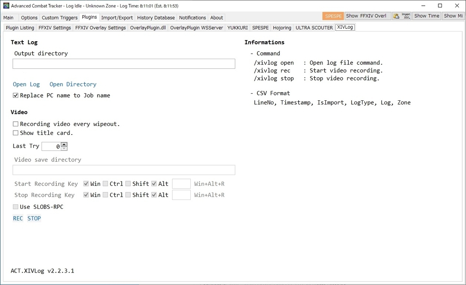The image size is (466, 285).
Task: Click the Open Log link
Action: pyautogui.click(x=26, y=84)
